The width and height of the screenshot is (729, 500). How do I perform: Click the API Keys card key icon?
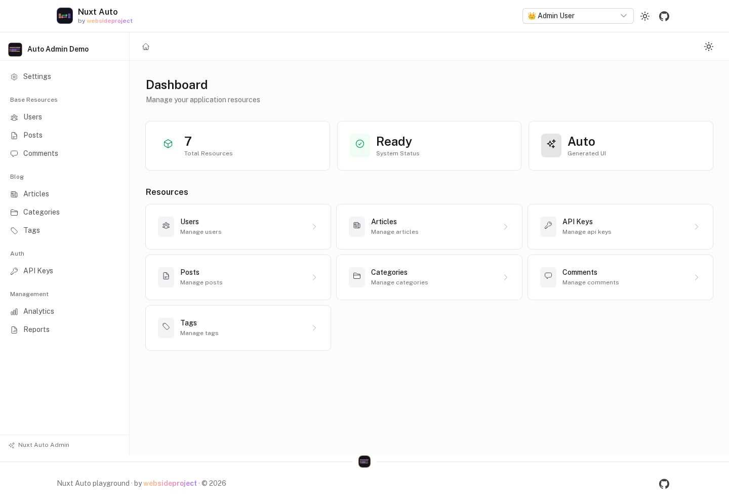coord(548,226)
